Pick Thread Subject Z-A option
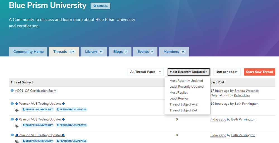279x143 pixels. point(183,110)
